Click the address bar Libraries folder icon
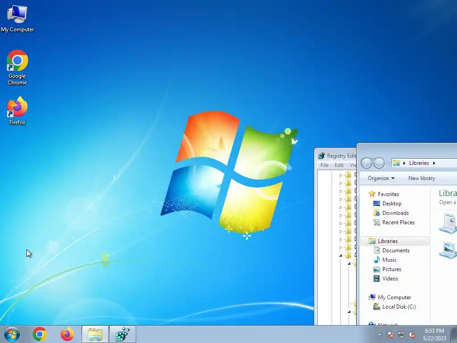The width and height of the screenshot is (457, 343). coord(396,163)
